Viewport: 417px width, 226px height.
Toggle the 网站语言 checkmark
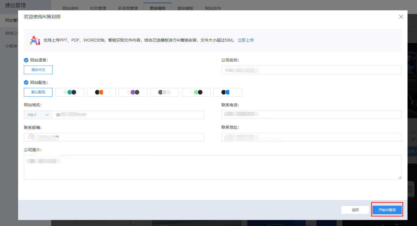click(x=26, y=60)
